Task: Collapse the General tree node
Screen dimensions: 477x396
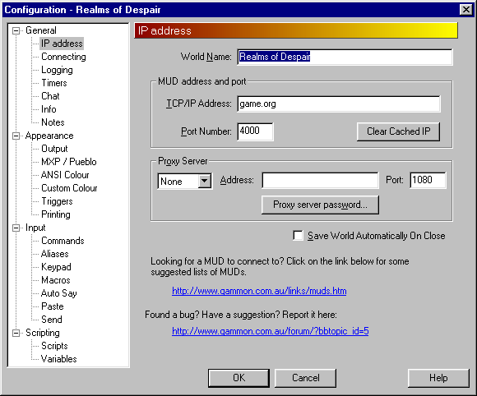Action: click(16, 30)
